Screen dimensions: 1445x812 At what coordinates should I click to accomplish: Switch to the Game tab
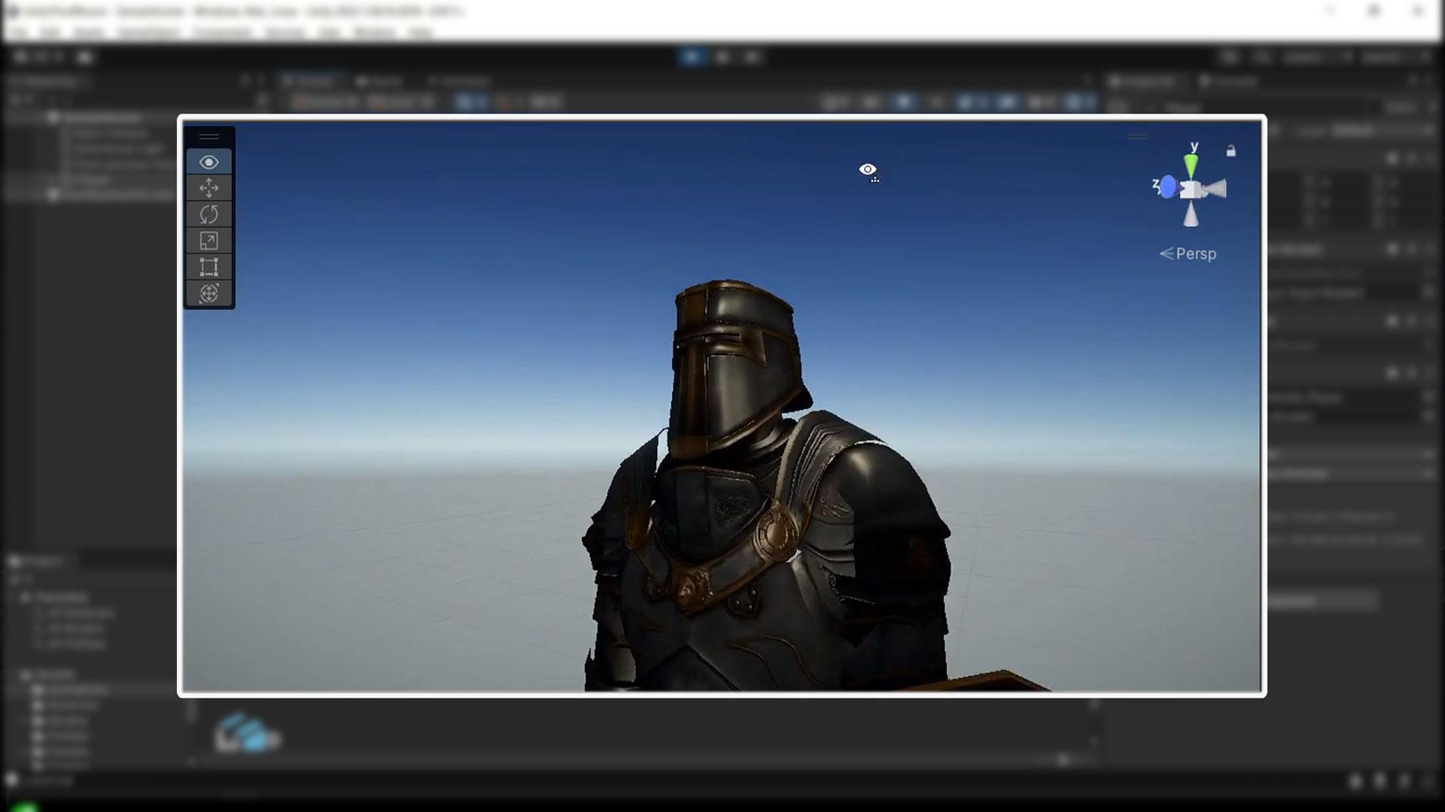[380, 81]
